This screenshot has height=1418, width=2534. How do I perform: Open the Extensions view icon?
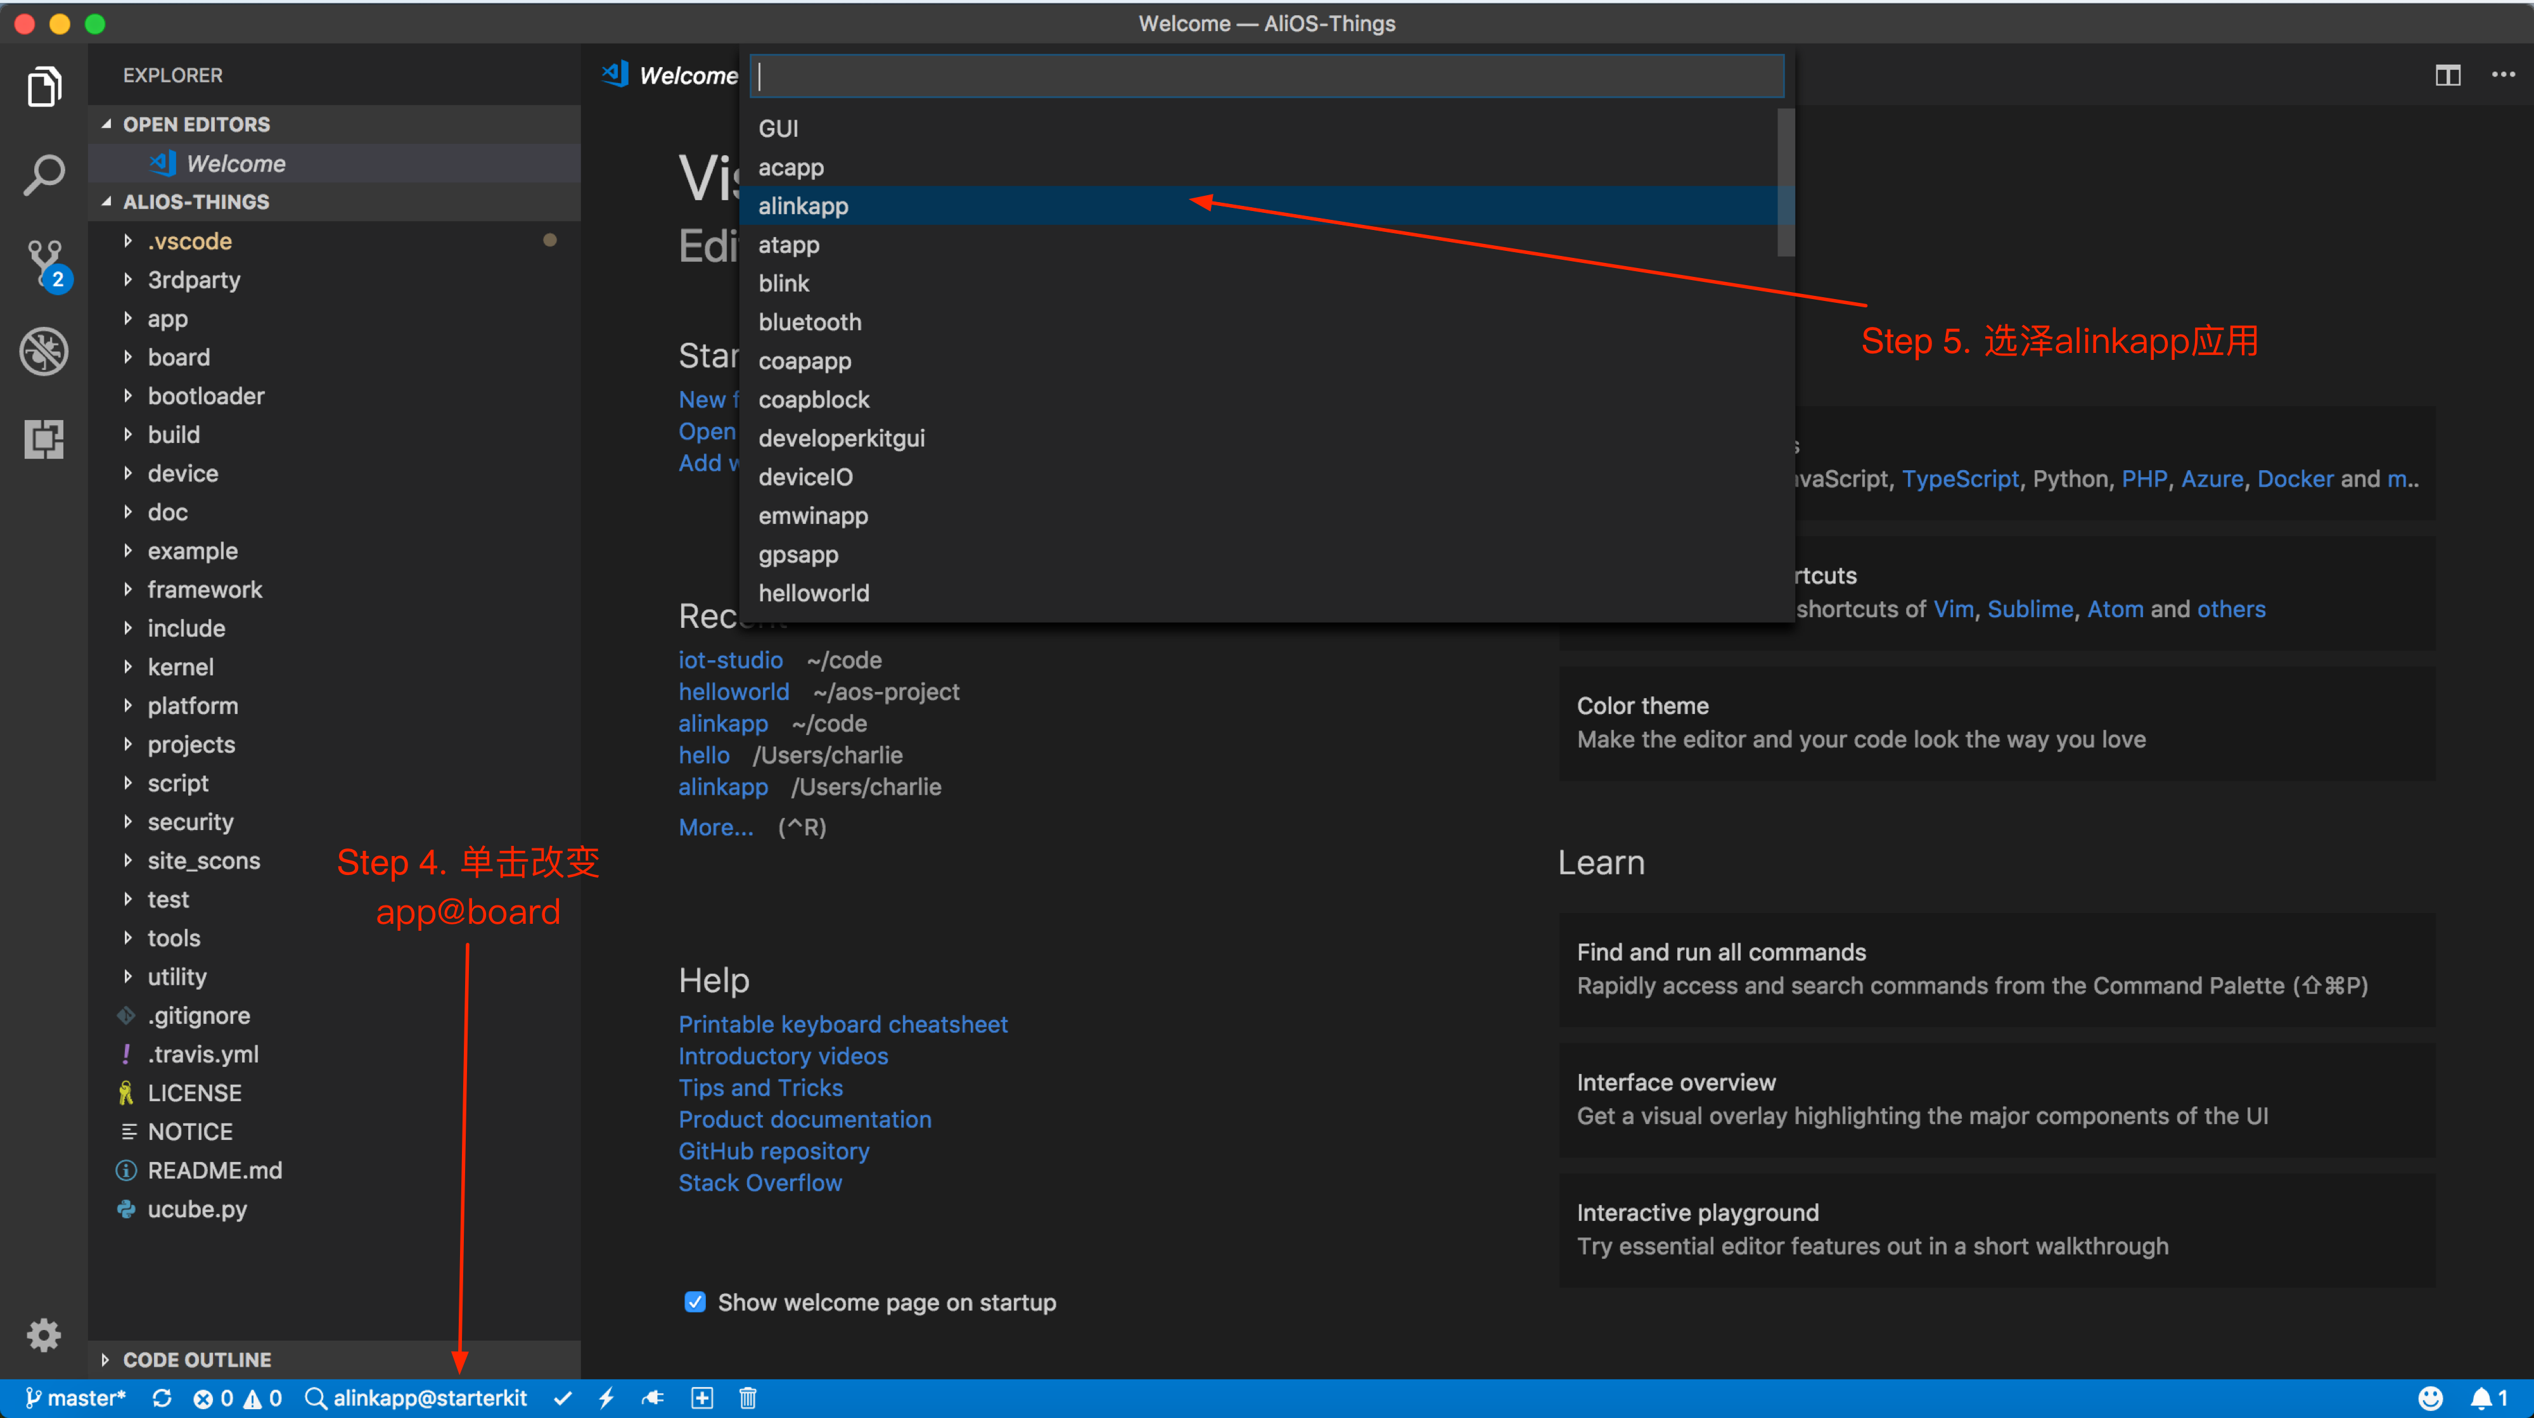click(x=44, y=438)
